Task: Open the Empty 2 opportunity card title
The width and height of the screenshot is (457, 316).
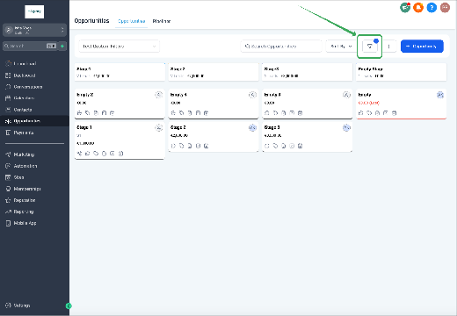Action: point(85,95)
